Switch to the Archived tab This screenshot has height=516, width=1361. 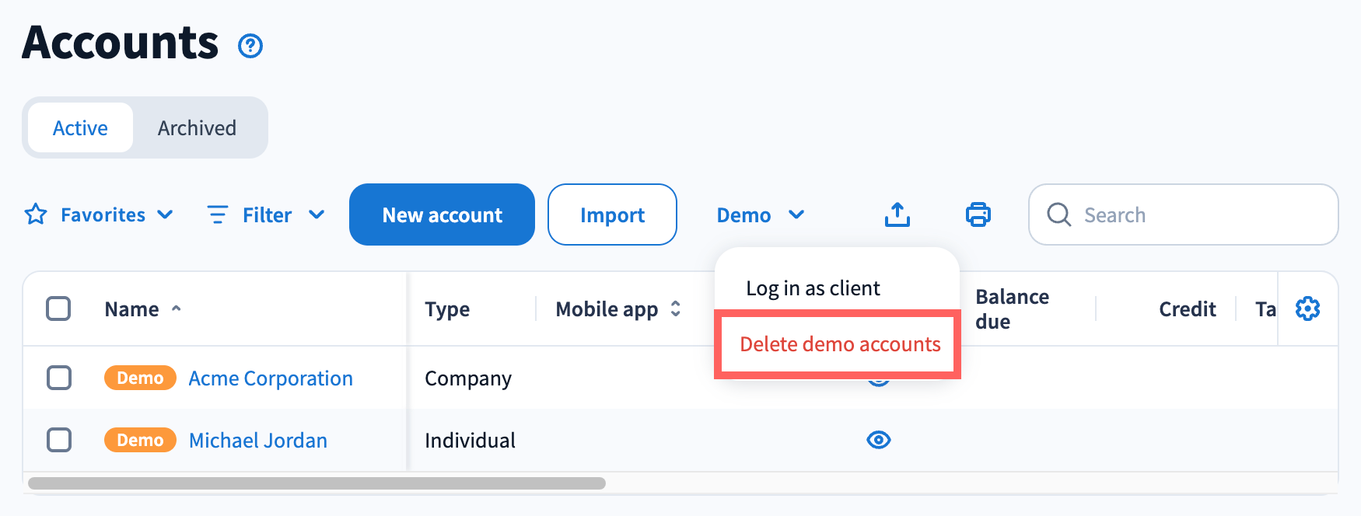click(197, 128)
